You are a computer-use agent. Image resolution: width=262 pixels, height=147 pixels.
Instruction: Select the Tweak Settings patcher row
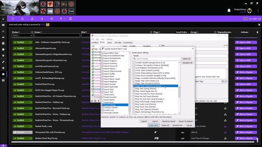[x=115, y=105]
